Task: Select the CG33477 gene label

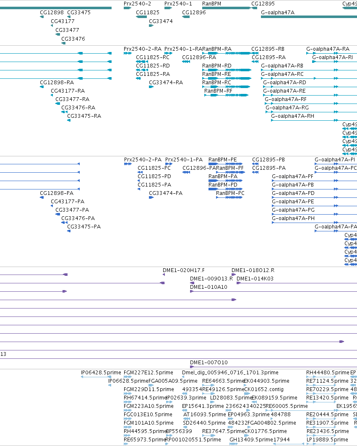Action: click(67, 30)
